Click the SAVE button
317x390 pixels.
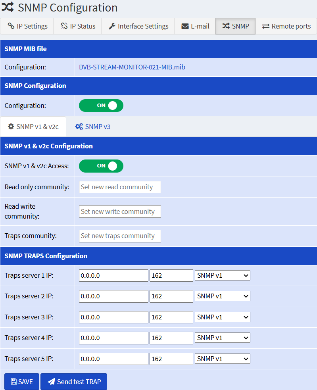[x=22, y=382]
